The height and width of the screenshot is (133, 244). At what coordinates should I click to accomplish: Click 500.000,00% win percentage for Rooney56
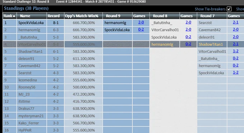[x=84, y=87]
